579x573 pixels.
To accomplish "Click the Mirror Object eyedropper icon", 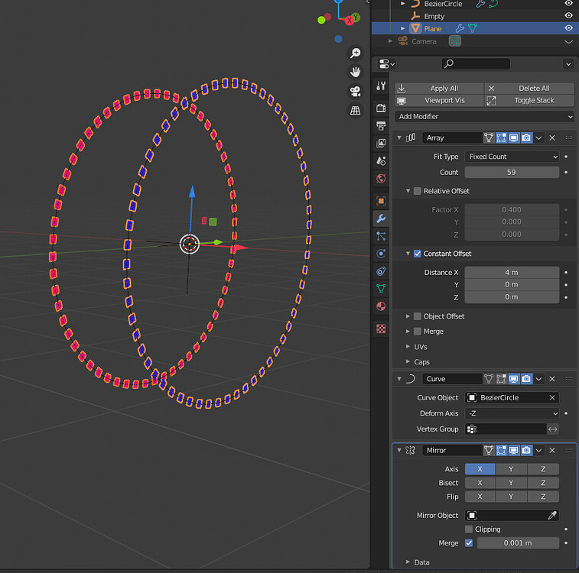I will pyautogui.click(x=552, y=515).
